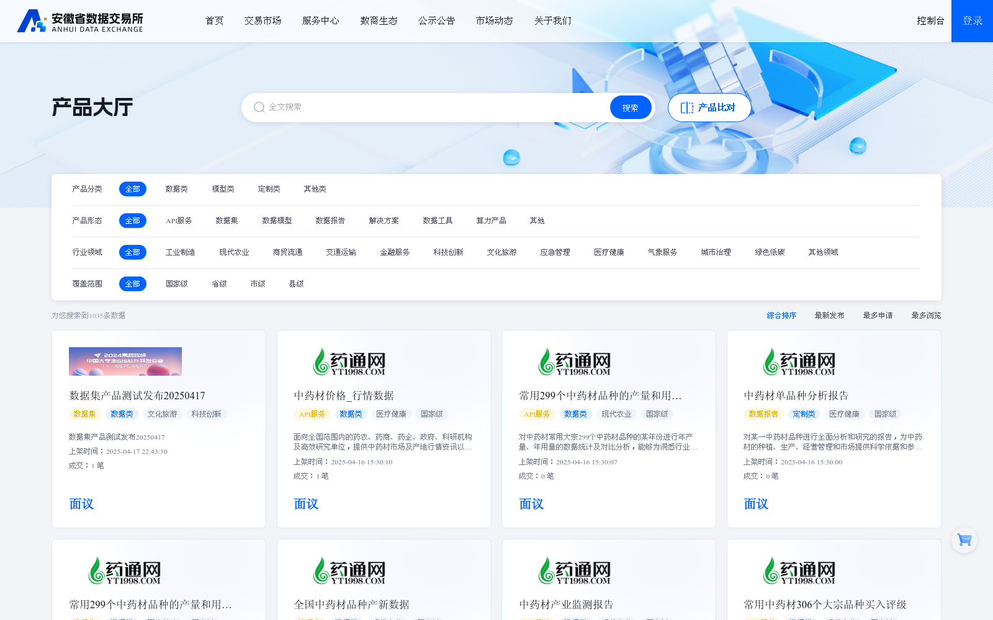
Task: Open 数商生态 navigation item
Action: pyautogui.click(x=379, y=21)
